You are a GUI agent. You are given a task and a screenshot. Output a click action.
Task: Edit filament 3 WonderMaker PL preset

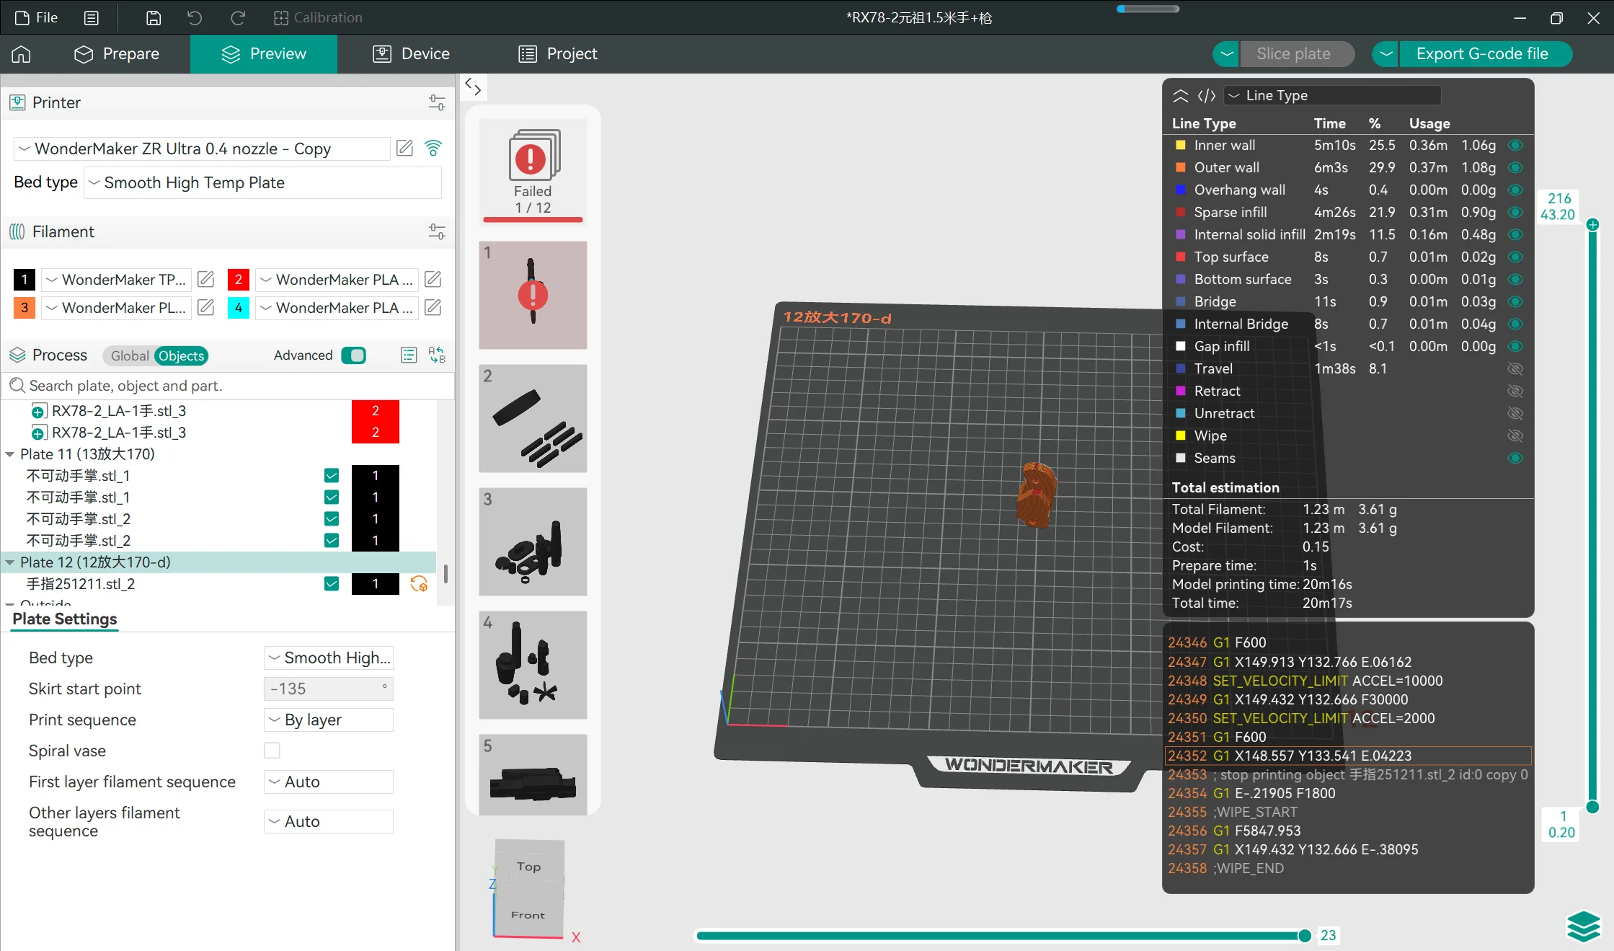coord(206,308)
